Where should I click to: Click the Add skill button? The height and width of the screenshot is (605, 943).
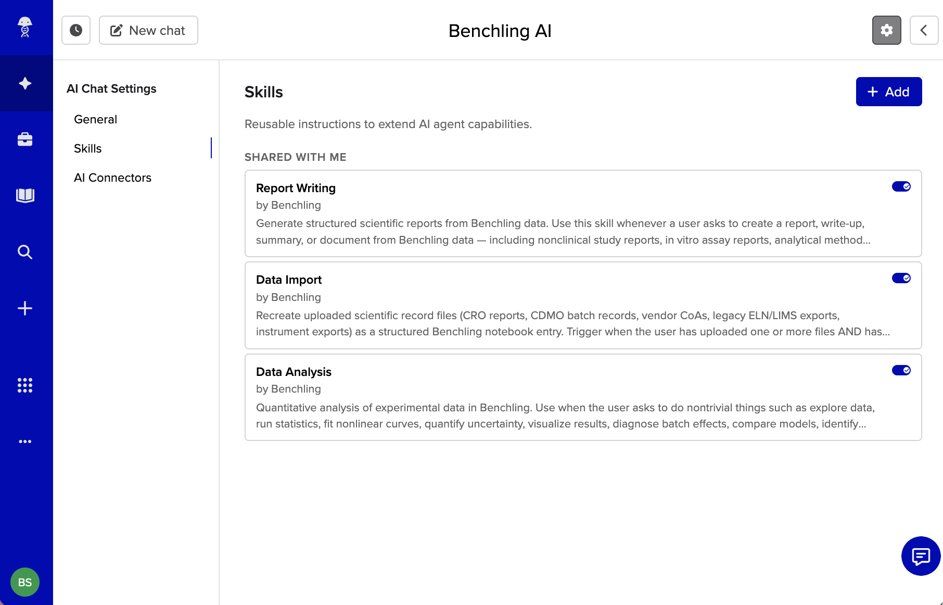pyautogui.click(x=889, y=92)
